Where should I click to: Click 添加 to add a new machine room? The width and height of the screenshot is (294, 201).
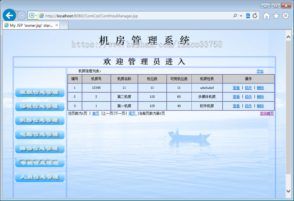tap(260, 71)
